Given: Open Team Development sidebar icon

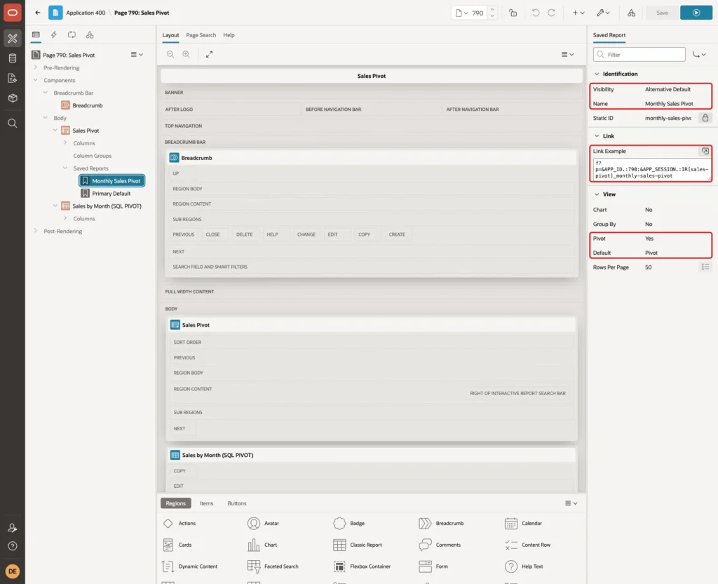Looking at the screenshot, I should [13, 78].
